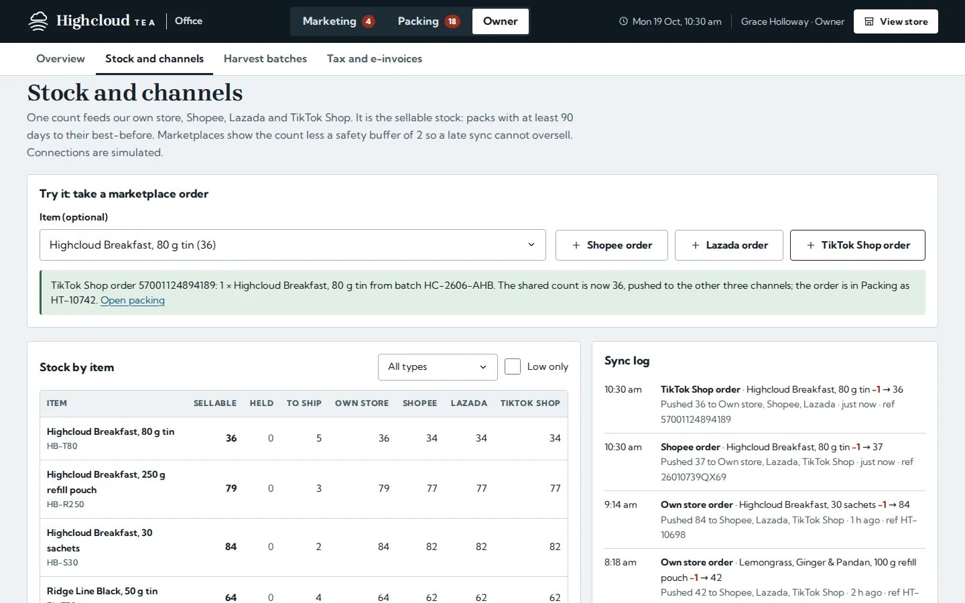Select the Owner workspace tab
The height and width of the screenshot is (603, 965).
pyautogui.click(x=501, y=21)
